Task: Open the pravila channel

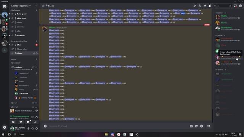Action: point(24,27)
